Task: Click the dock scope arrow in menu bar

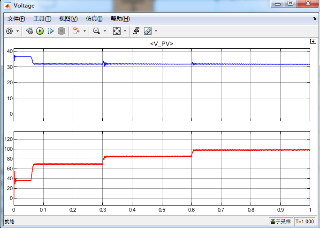Action: coord(314,19)
